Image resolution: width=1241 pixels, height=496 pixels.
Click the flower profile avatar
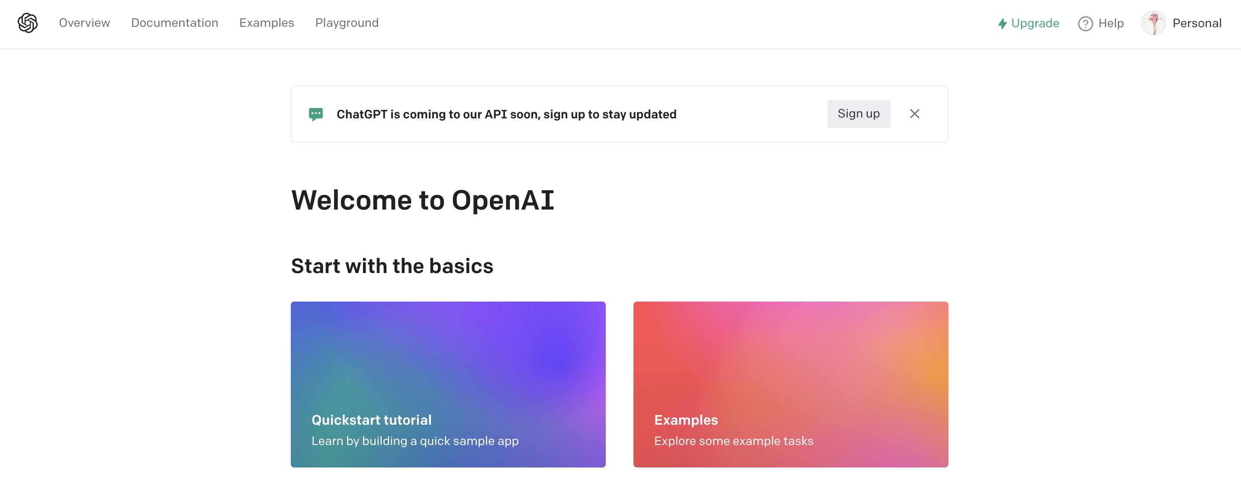pos(1153,23)
